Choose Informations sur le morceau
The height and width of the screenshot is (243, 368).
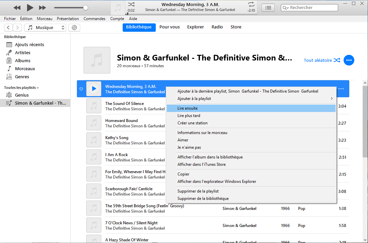click(251, 133)
